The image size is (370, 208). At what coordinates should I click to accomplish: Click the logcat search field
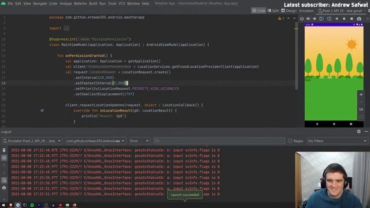point(219,141)
